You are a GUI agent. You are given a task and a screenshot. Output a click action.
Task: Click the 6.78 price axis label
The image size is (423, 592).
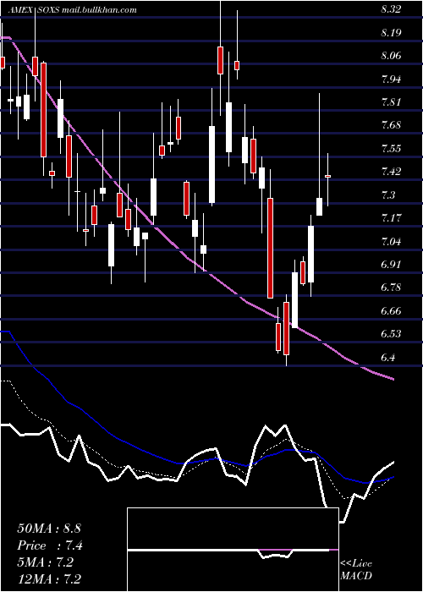(391, 288)
